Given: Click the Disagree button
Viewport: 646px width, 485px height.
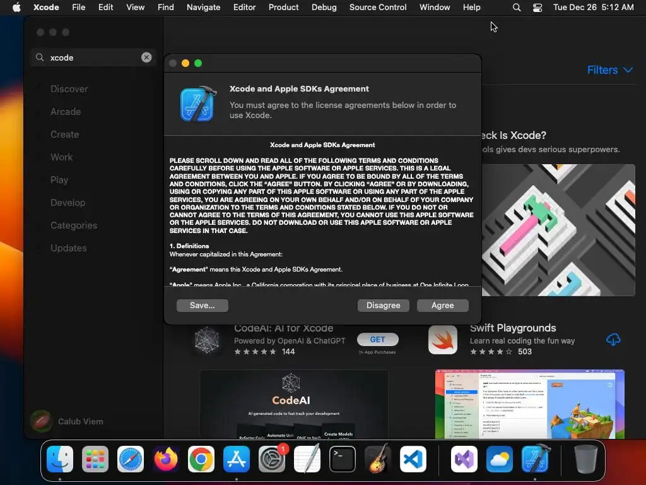Looking at the screenshot, I should click(383, 305).
